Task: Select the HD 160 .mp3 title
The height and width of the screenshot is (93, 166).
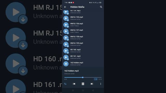Action: (x=75, y=50)
